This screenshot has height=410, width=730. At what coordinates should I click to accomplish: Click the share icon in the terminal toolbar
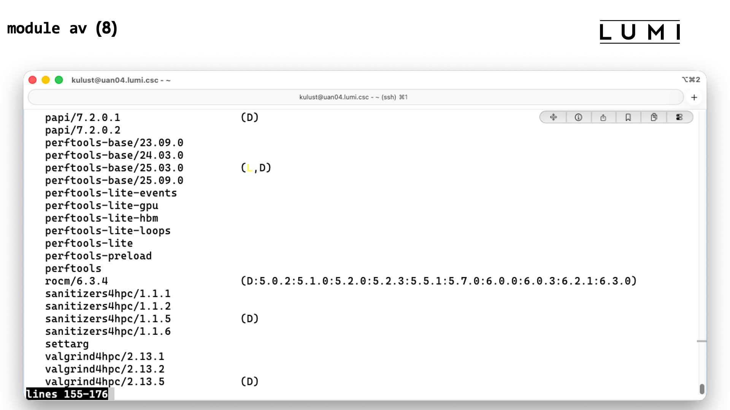[603, 117]
